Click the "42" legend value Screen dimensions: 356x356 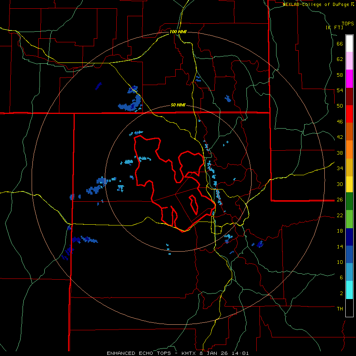pyautogui.click(x=340, y=137)
